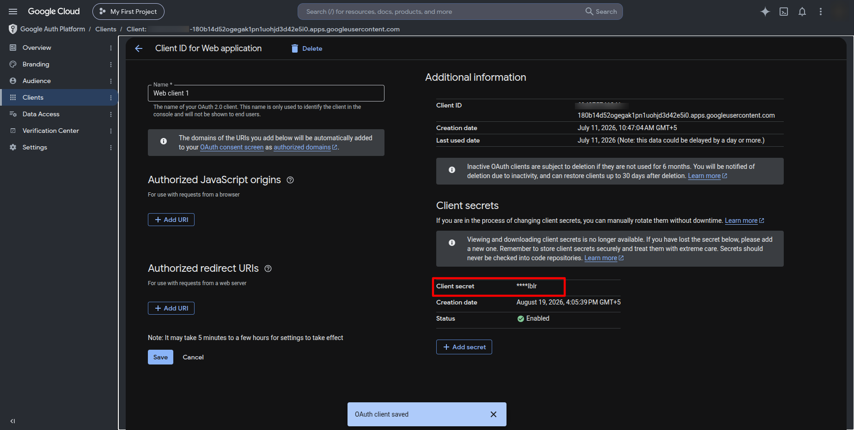
Task: Open help for Authorized JavaScript origins
Action: coord(290,180)
